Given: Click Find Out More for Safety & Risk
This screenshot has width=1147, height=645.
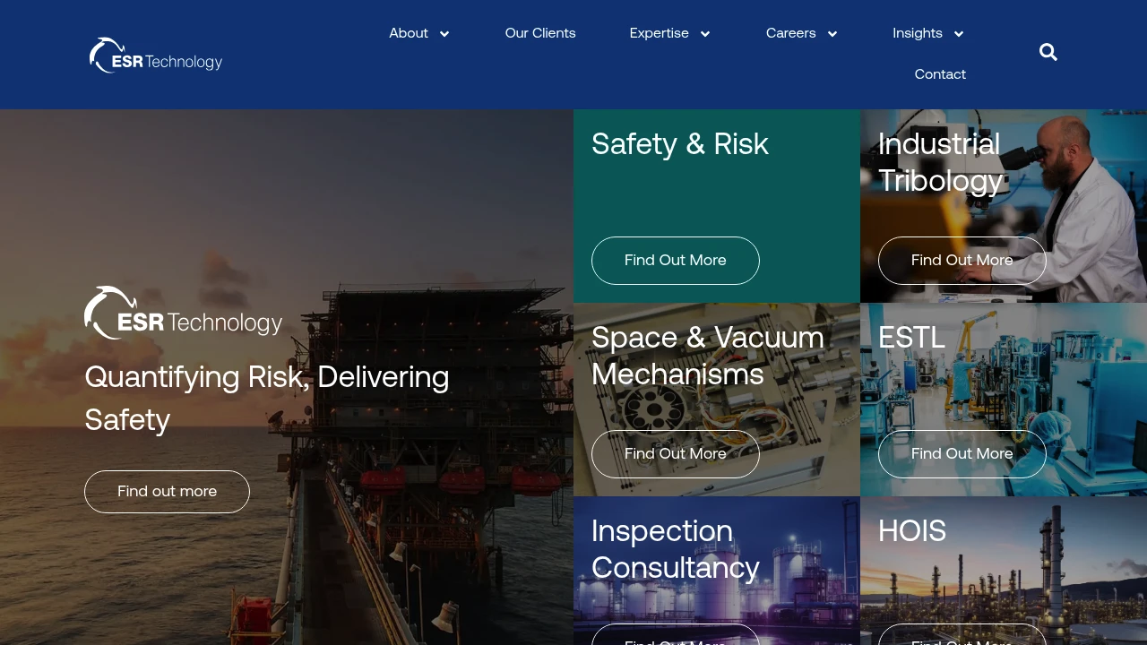Looking at the screenshot, I should pos(676,261).
